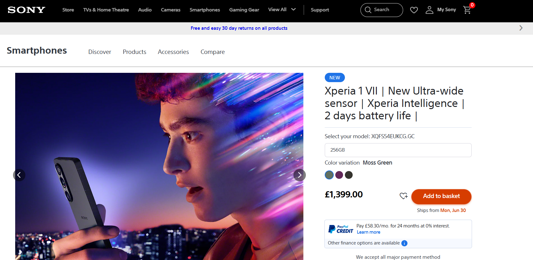Click the finance options info icon

coord(404,243)
